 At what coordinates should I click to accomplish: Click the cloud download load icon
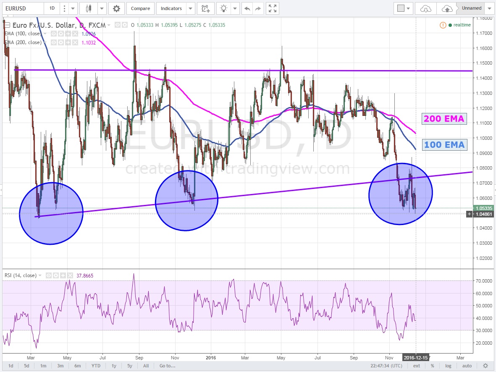click(426, 8)
